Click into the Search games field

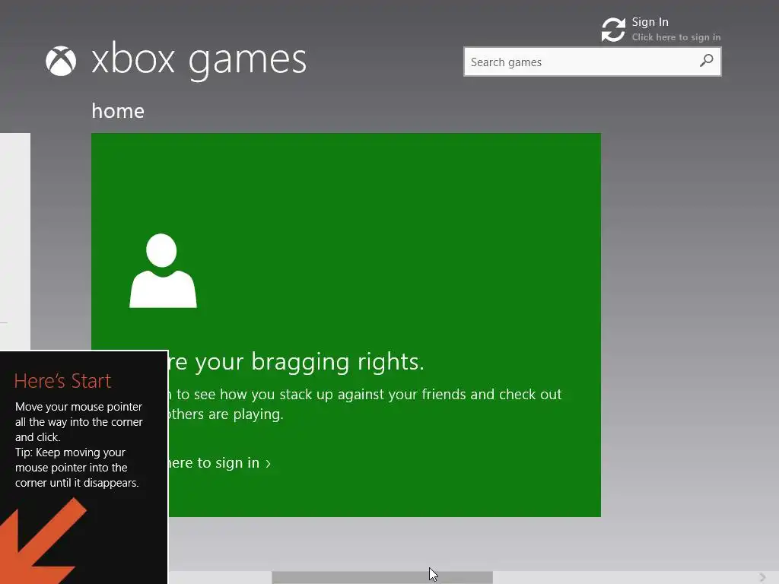click(x=592, y=62)
